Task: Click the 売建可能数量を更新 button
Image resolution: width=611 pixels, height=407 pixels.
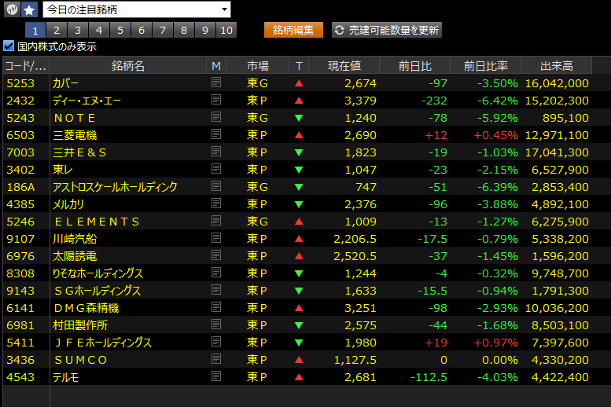Action: pos(387,30)
